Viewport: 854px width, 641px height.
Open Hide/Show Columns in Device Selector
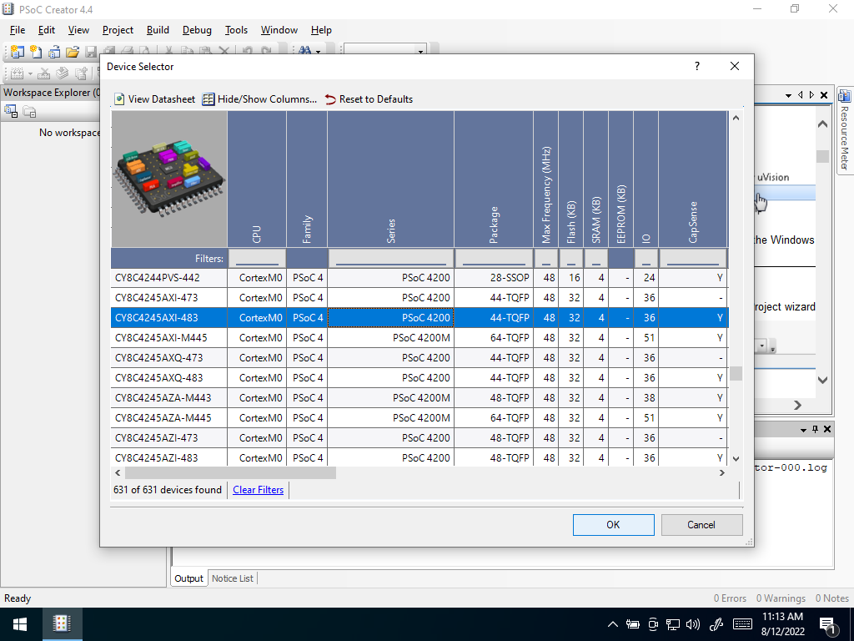pyautogui.click(x=260, y=99)
